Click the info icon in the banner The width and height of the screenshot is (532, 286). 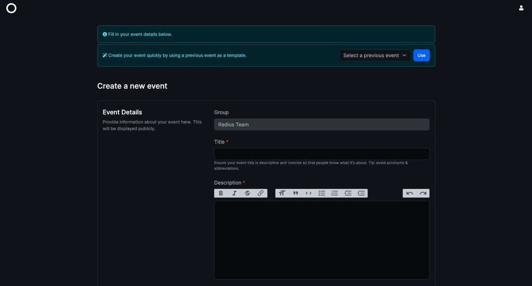[x=105, y=34]
